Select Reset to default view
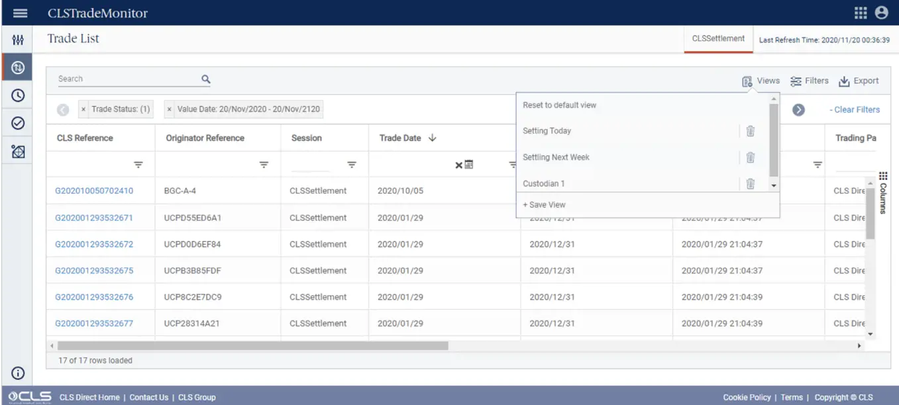This screenshot has height=405, width=899. tap(560, 105)
